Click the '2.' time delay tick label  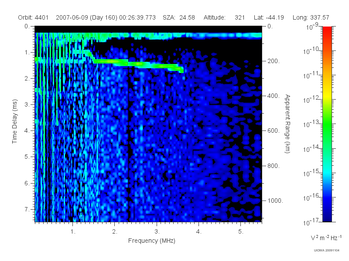click(x=27, y=79)
